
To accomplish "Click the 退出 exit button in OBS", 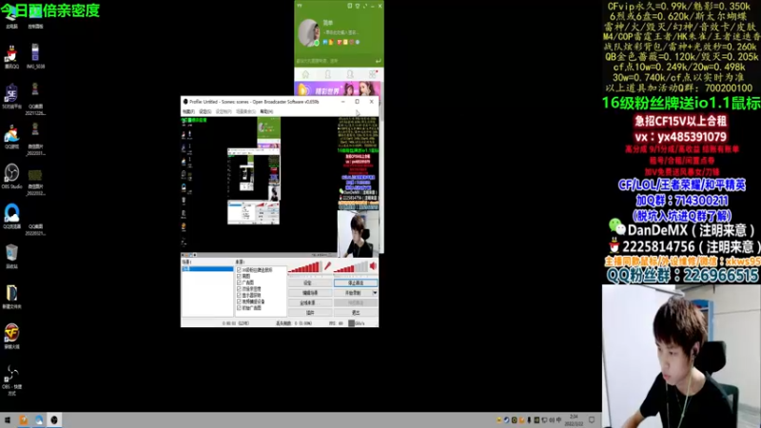I will click(x=355, y=313).
